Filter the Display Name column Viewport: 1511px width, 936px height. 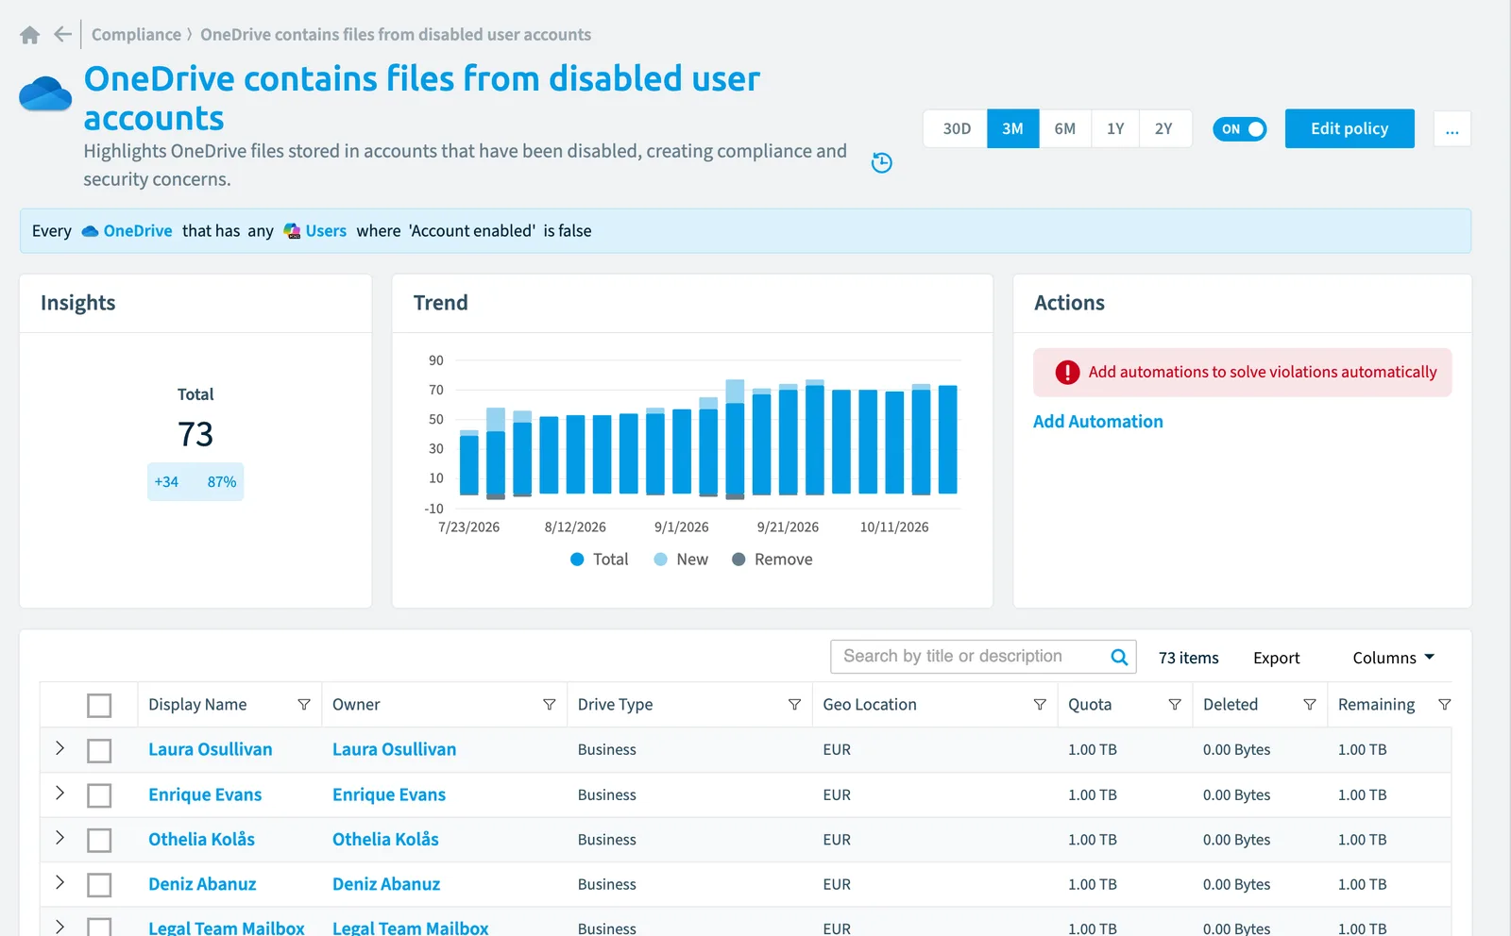tap(304, 705)
